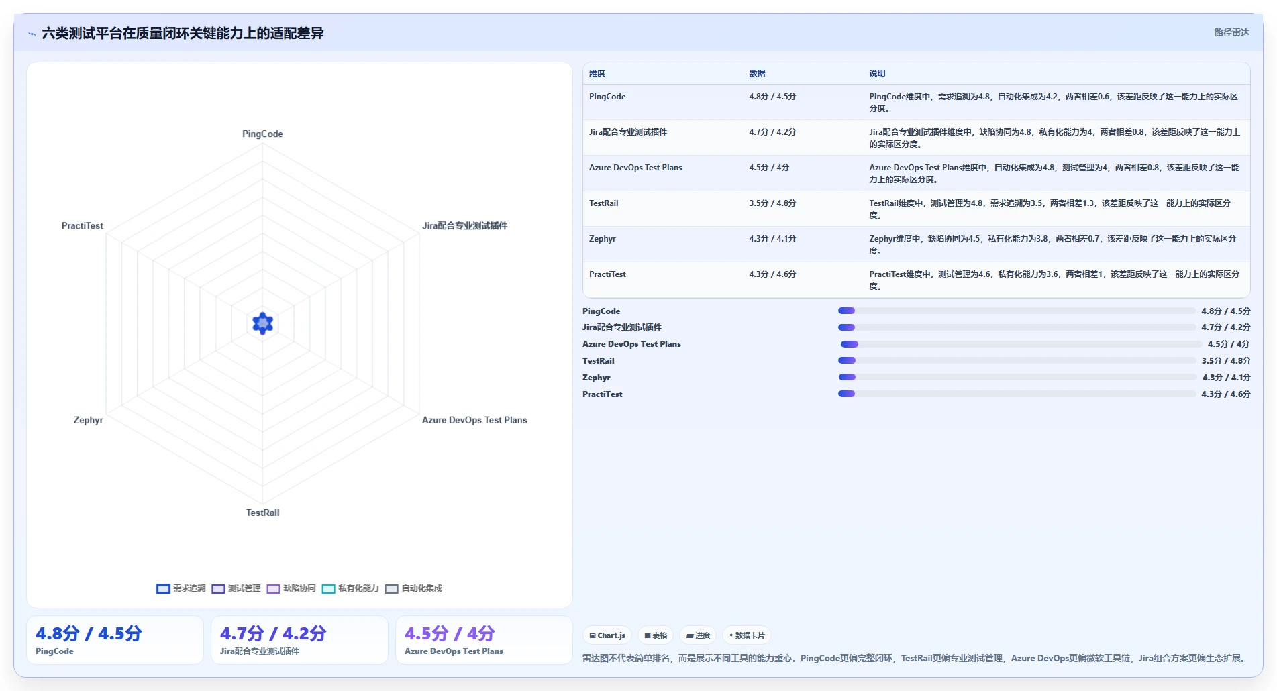Click the Jira配合专业测试插件 progress bar
This screenshot has width=1277, height=691.
pos(1017,327)
